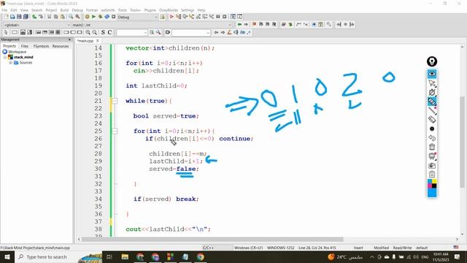The width and height of the screenshot is (467, 263).
Task: Click the Abort build stop icon
Action: click(x=114, y=17)
